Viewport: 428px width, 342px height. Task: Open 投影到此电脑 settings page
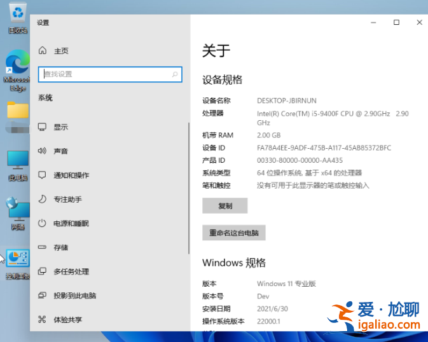pyautogui.click(x=75, y=296)
